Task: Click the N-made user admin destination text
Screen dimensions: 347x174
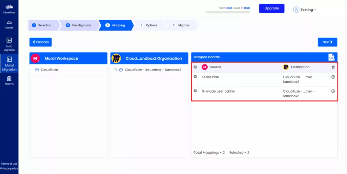Action: click(x=299, y=94)
